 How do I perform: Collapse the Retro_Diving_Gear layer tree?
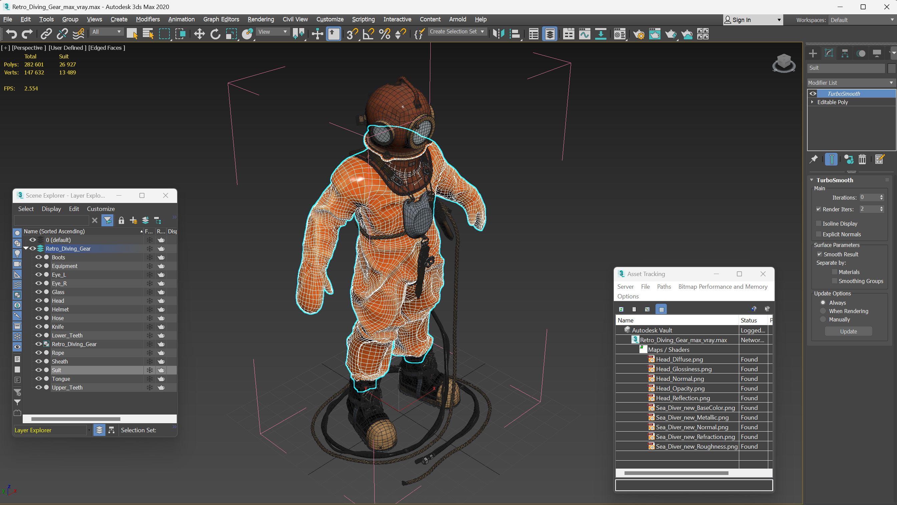[x=26, y=248]
